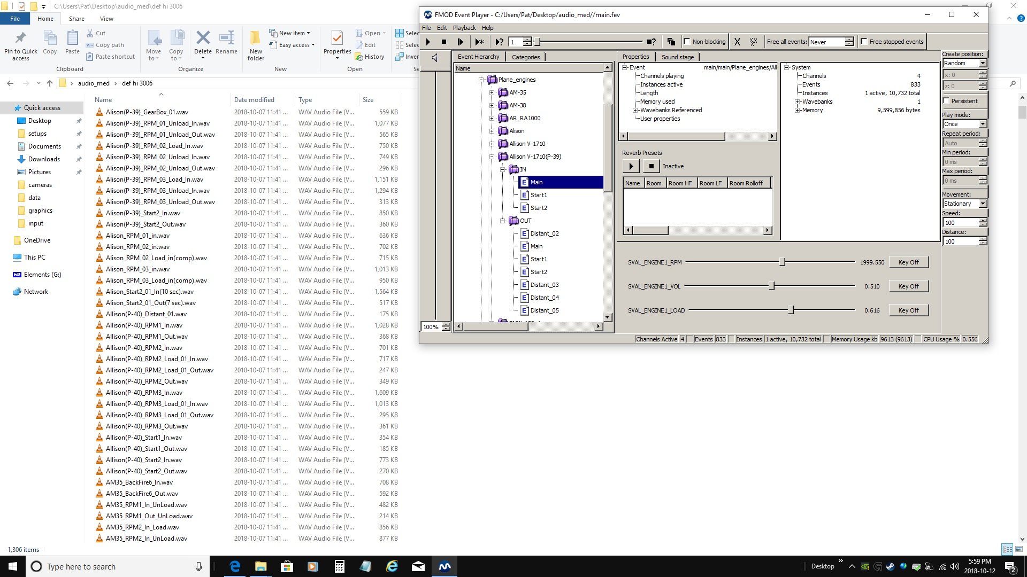Open the Movement dropdown

(x=982, y=204)
